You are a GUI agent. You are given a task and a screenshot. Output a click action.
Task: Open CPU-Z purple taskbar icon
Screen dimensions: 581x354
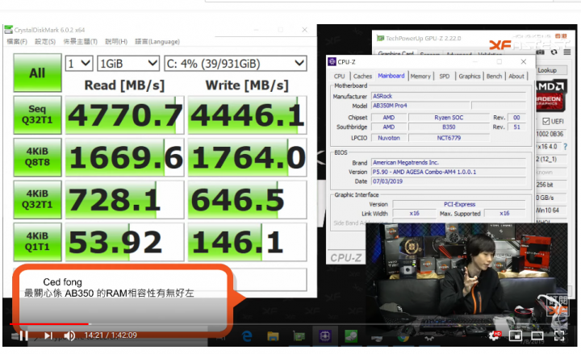(325, 336)
